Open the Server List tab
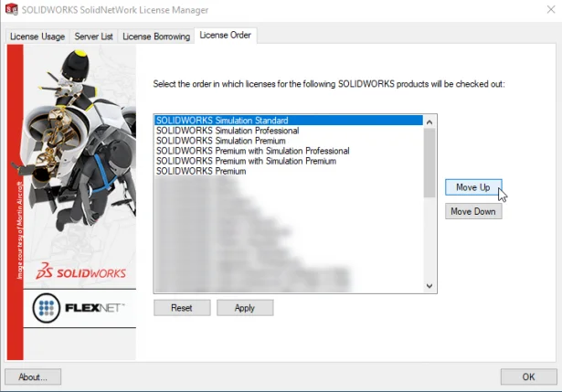 [93, 37]
